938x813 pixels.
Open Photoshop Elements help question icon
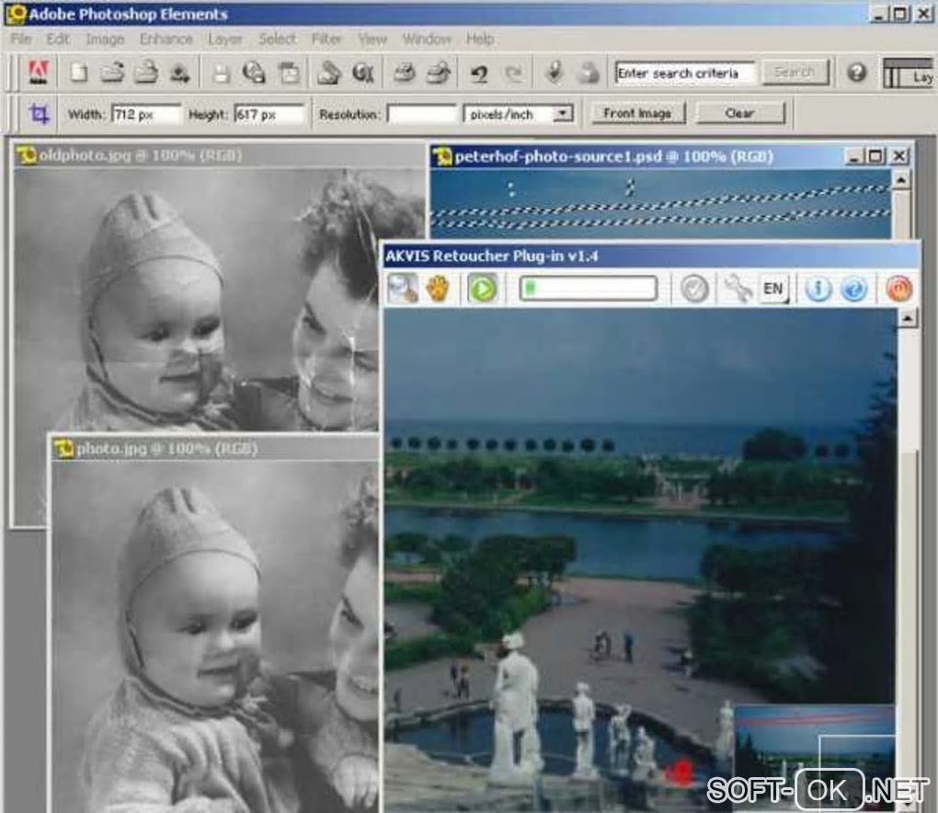tap(857, 73)
